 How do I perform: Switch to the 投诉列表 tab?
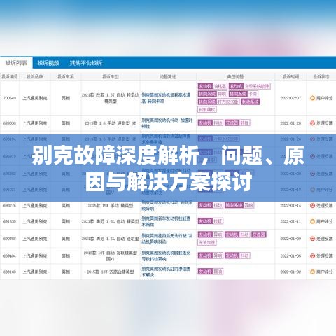[x=16, y=63]
